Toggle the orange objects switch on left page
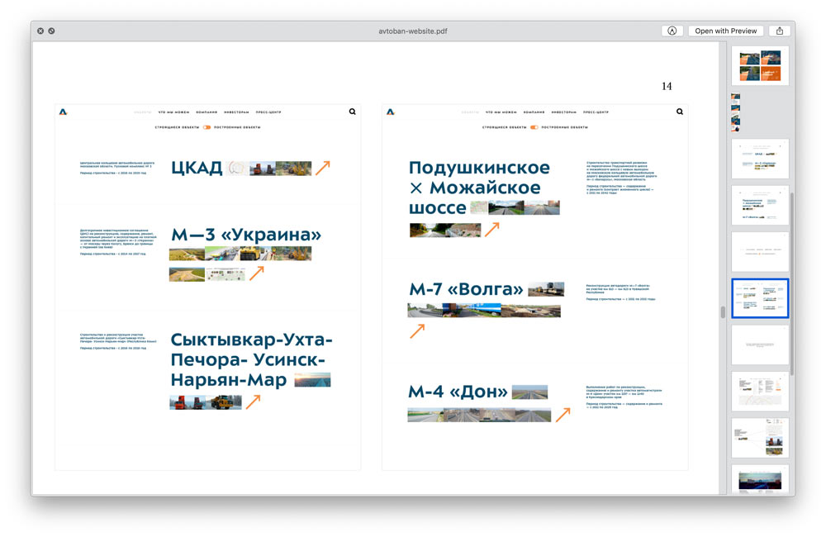 click(207, 127)
